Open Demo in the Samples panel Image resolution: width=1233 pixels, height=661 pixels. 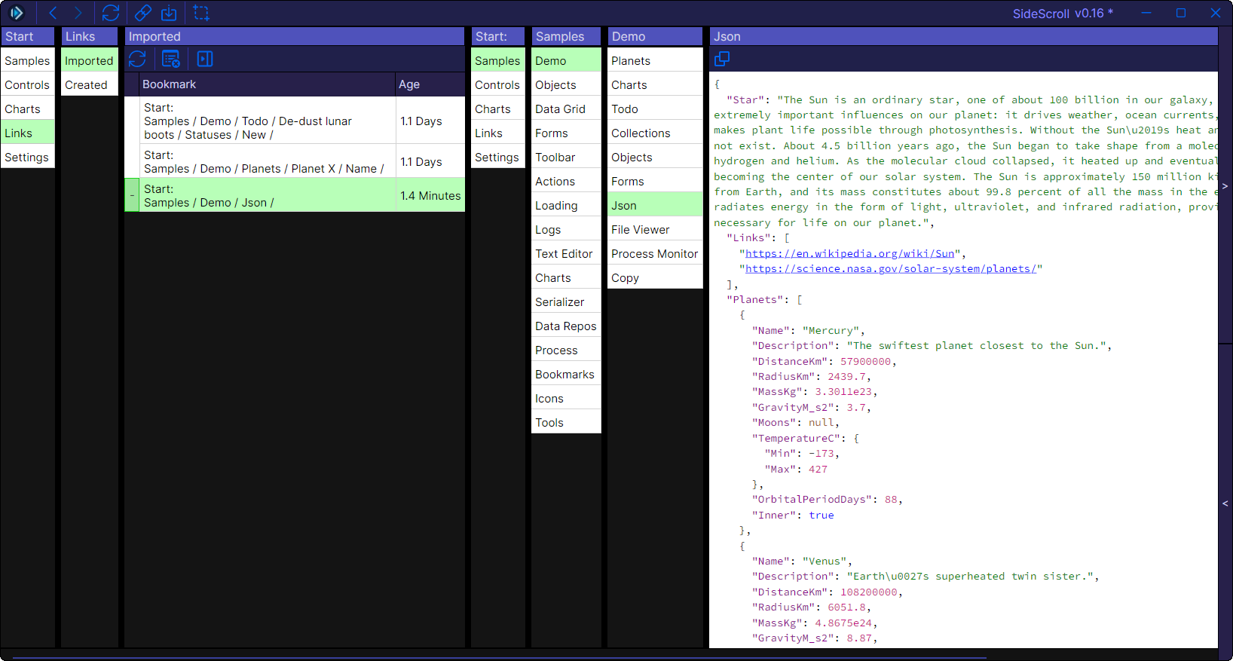[566, 61]
